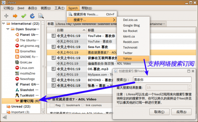Open the 搜索于… submenu arrow
Image resolution: width=198 pixels, height=122 pixels.
(114, 20)
